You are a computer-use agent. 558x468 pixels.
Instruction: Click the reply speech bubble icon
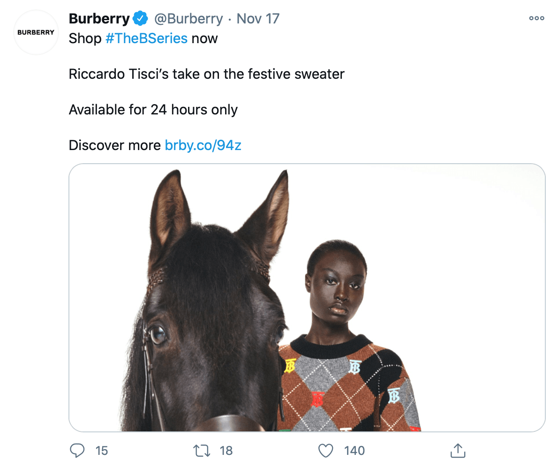(76, 451)
